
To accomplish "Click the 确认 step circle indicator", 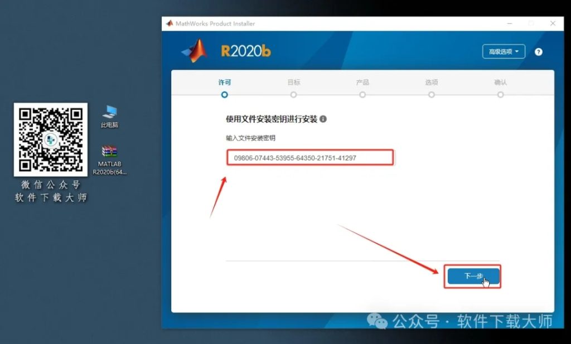I will (x=500, y=95).
